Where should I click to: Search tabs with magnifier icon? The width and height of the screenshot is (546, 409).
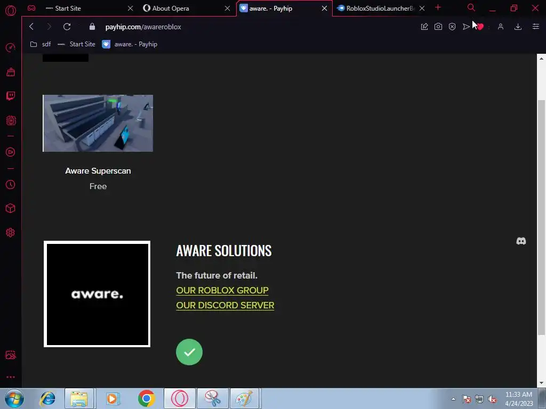[x=471, y=7]
